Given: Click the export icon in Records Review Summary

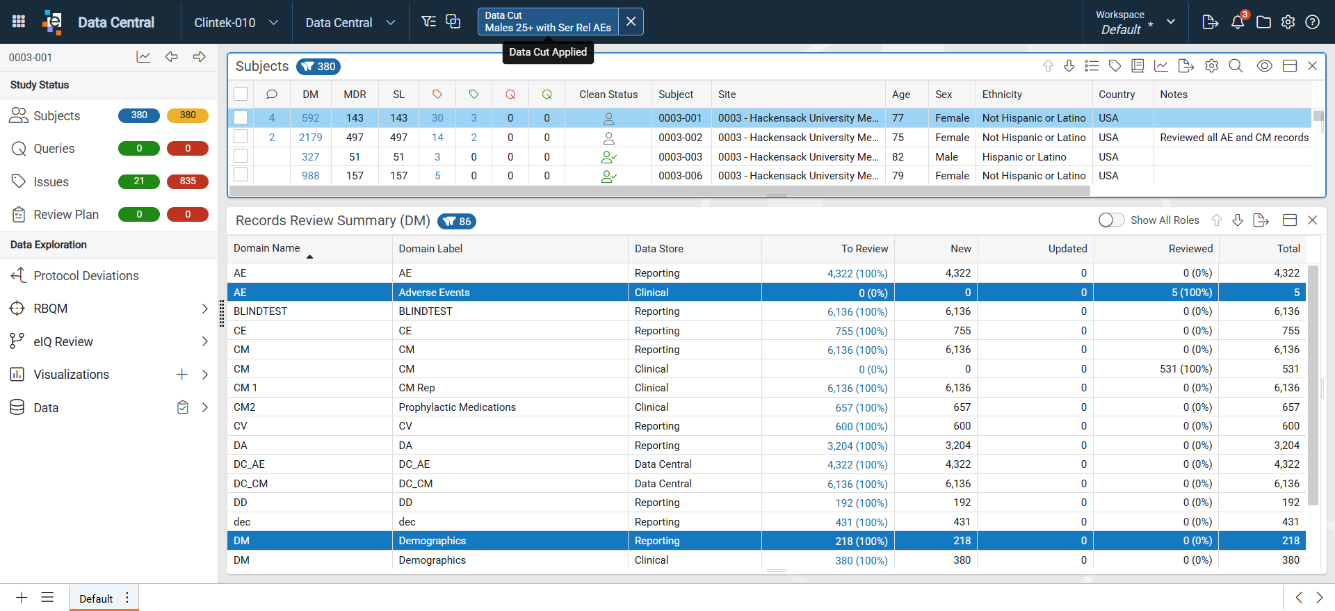Looking at the screenshot, I should coord(1261,220).
